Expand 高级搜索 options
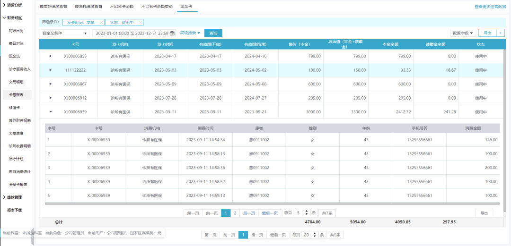 point(190,33)
